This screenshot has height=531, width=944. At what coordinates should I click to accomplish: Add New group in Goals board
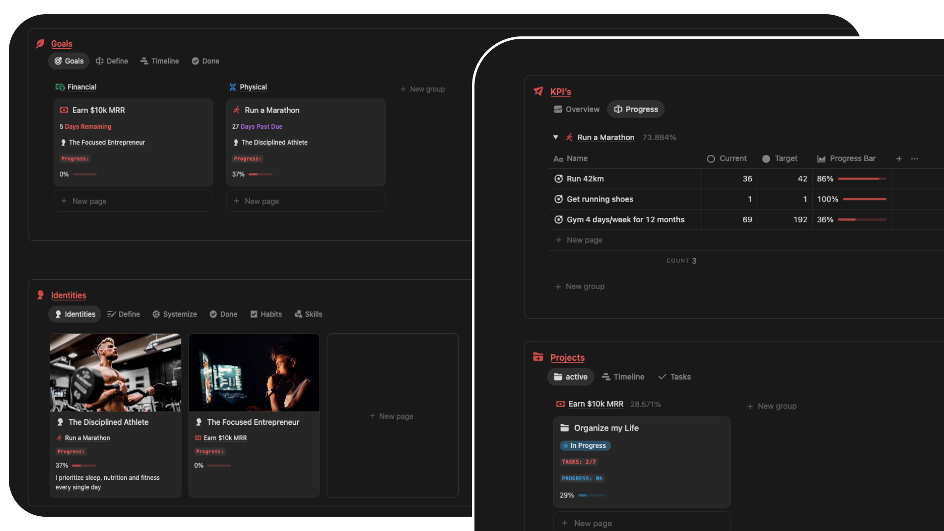point(422,89)
